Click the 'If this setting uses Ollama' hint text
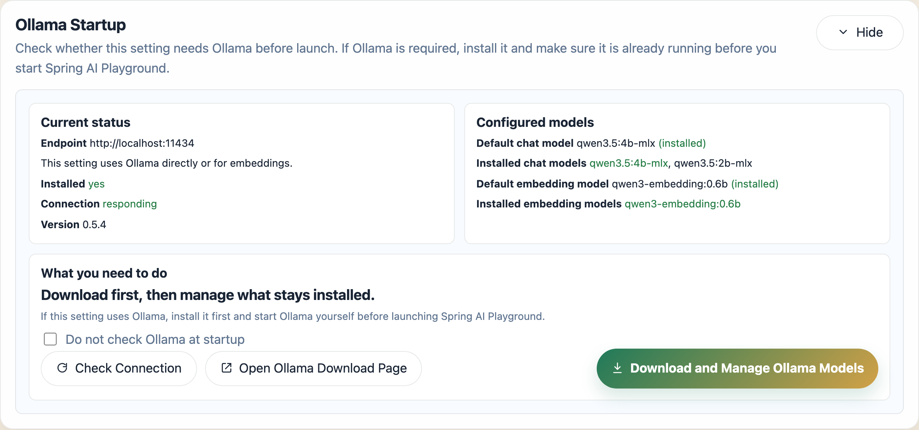 (x=293, y=316)
